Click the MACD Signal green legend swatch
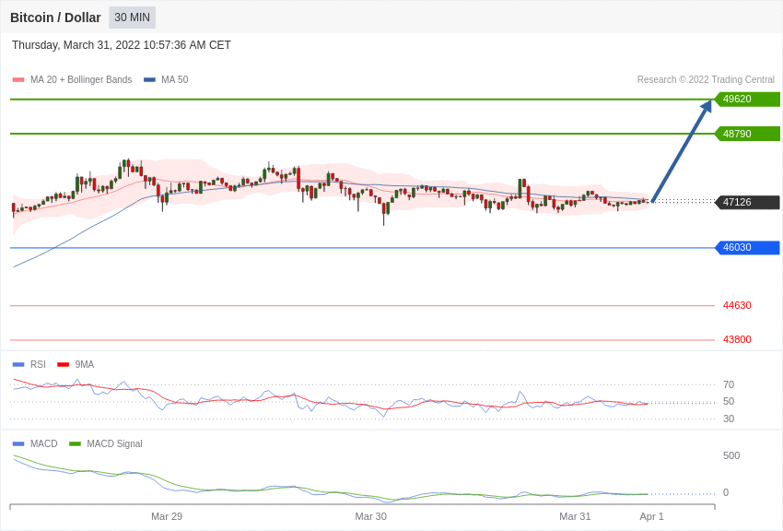This screenshot has width=783, height=531. [75, 443]
